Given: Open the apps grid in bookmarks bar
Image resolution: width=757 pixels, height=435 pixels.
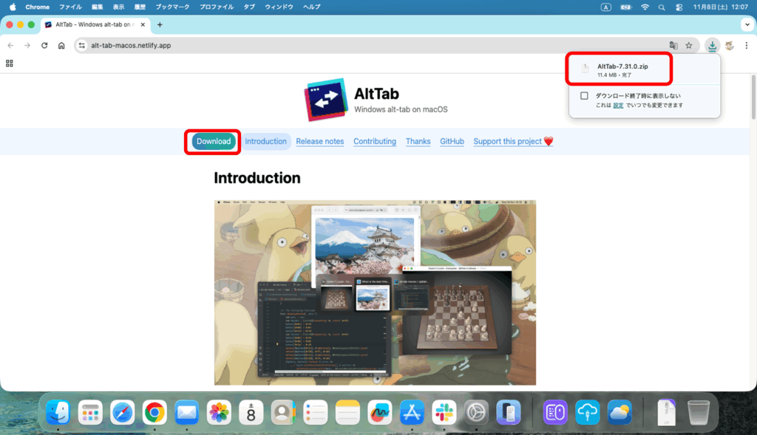Looking at the screenshot, I should [10, 64].
